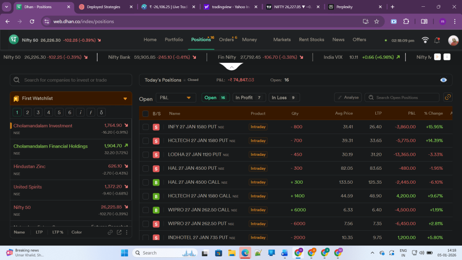Click the link icon in watchlist footer
462x260 pixels.
[x=110, y=232]
